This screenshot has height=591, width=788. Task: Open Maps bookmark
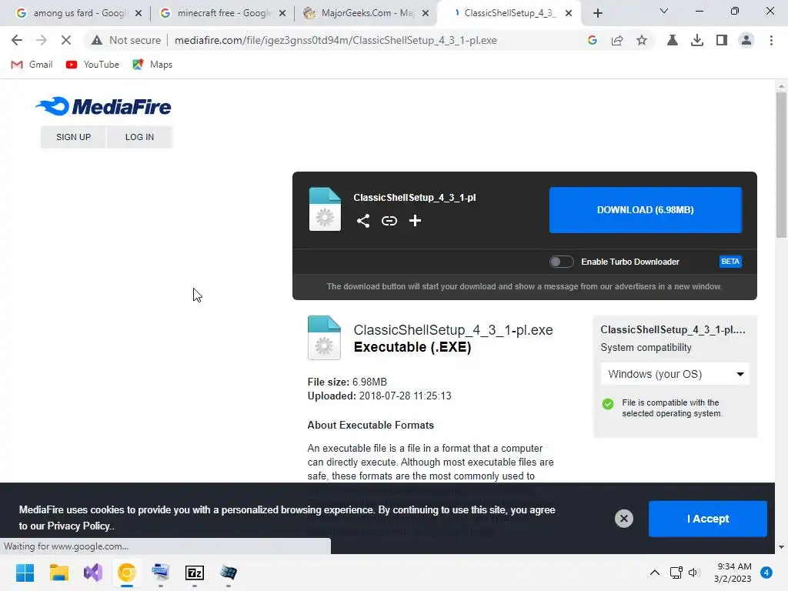pyautogui.click(x=152, y=65)
